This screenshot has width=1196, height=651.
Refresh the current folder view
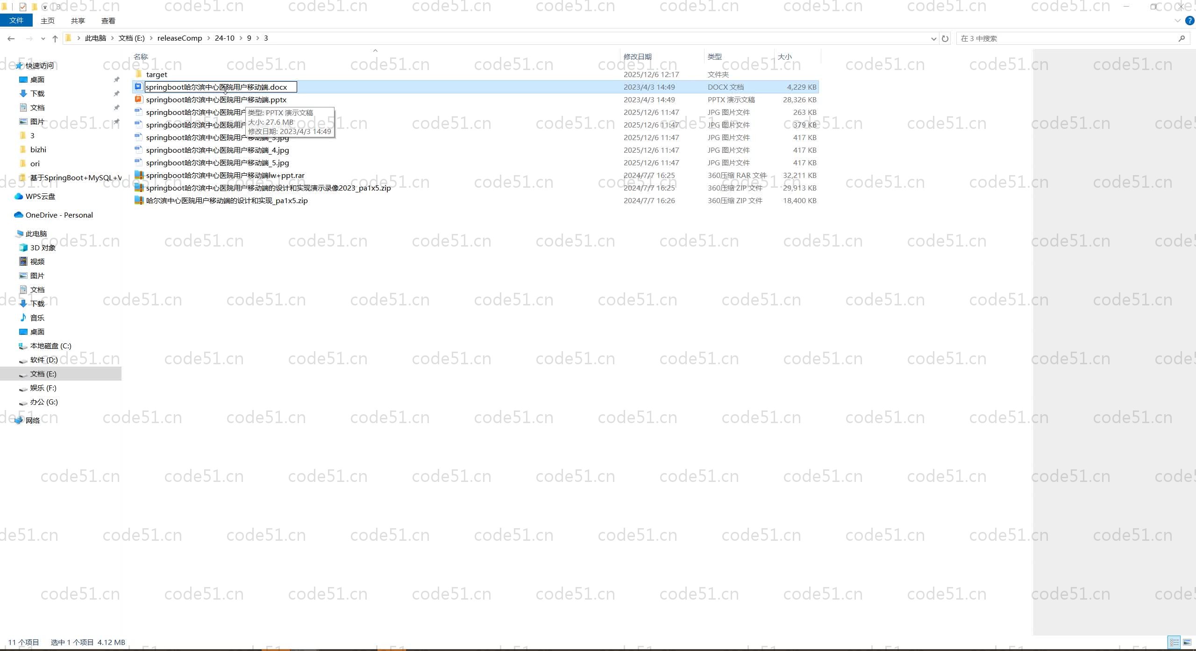click(x=945, y=39)
